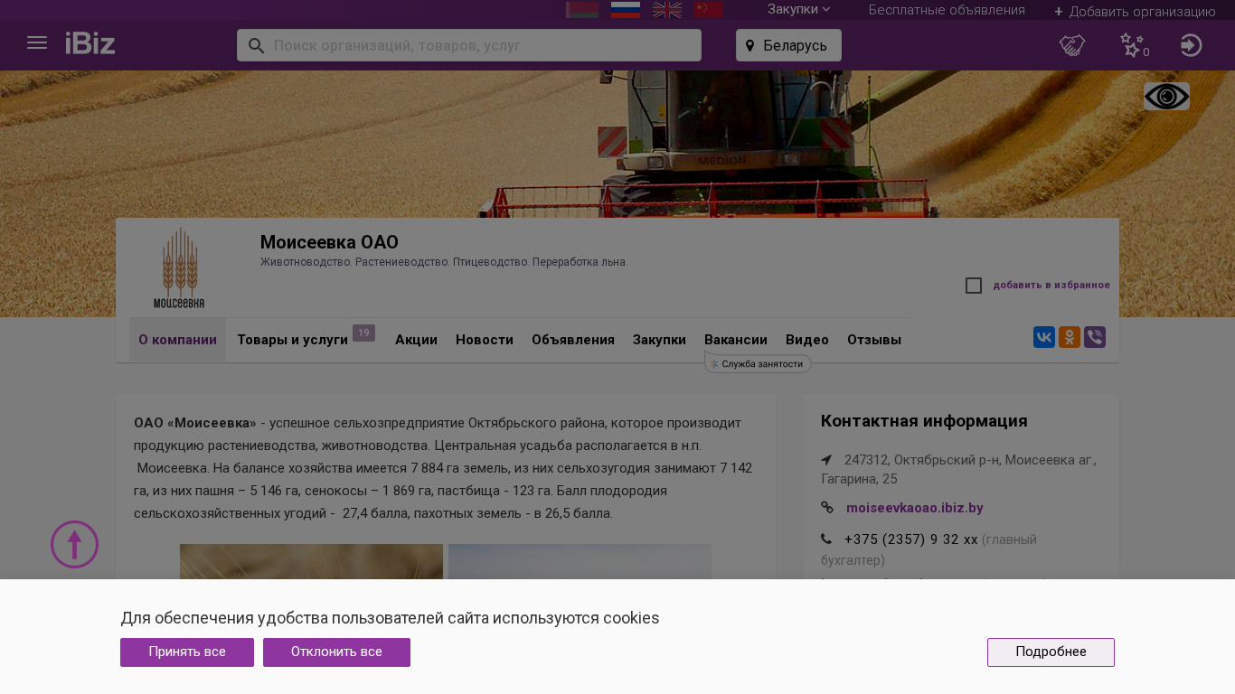Open Бесплатные объявления link

point(947,10)
